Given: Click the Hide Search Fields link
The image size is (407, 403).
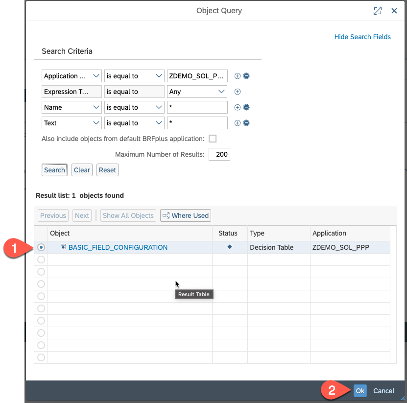Looking at the screenshot, I should (x=362, y=37).
